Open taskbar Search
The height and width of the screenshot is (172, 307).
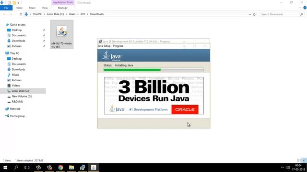tap(16, 168)
